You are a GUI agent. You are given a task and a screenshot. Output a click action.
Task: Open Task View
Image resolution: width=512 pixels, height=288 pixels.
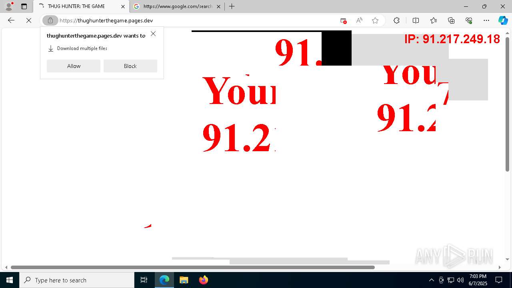pyautogui.click(x=144, y=280)
